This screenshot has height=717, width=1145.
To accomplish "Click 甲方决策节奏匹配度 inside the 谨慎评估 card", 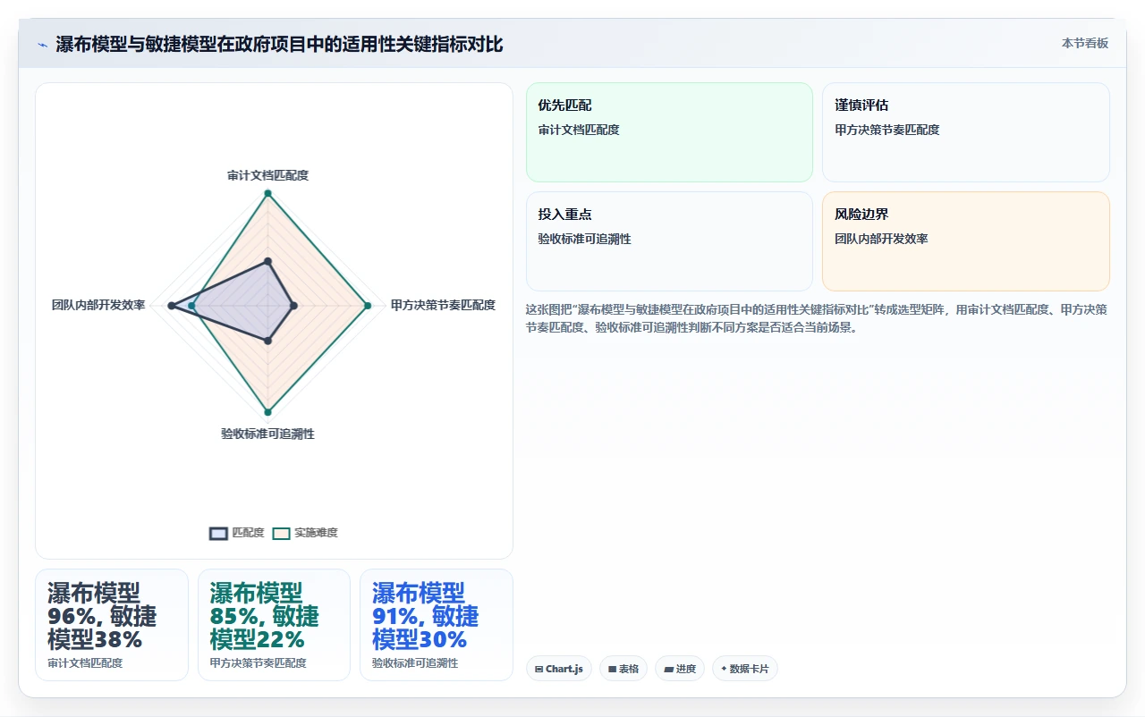I will click(887, 130).
